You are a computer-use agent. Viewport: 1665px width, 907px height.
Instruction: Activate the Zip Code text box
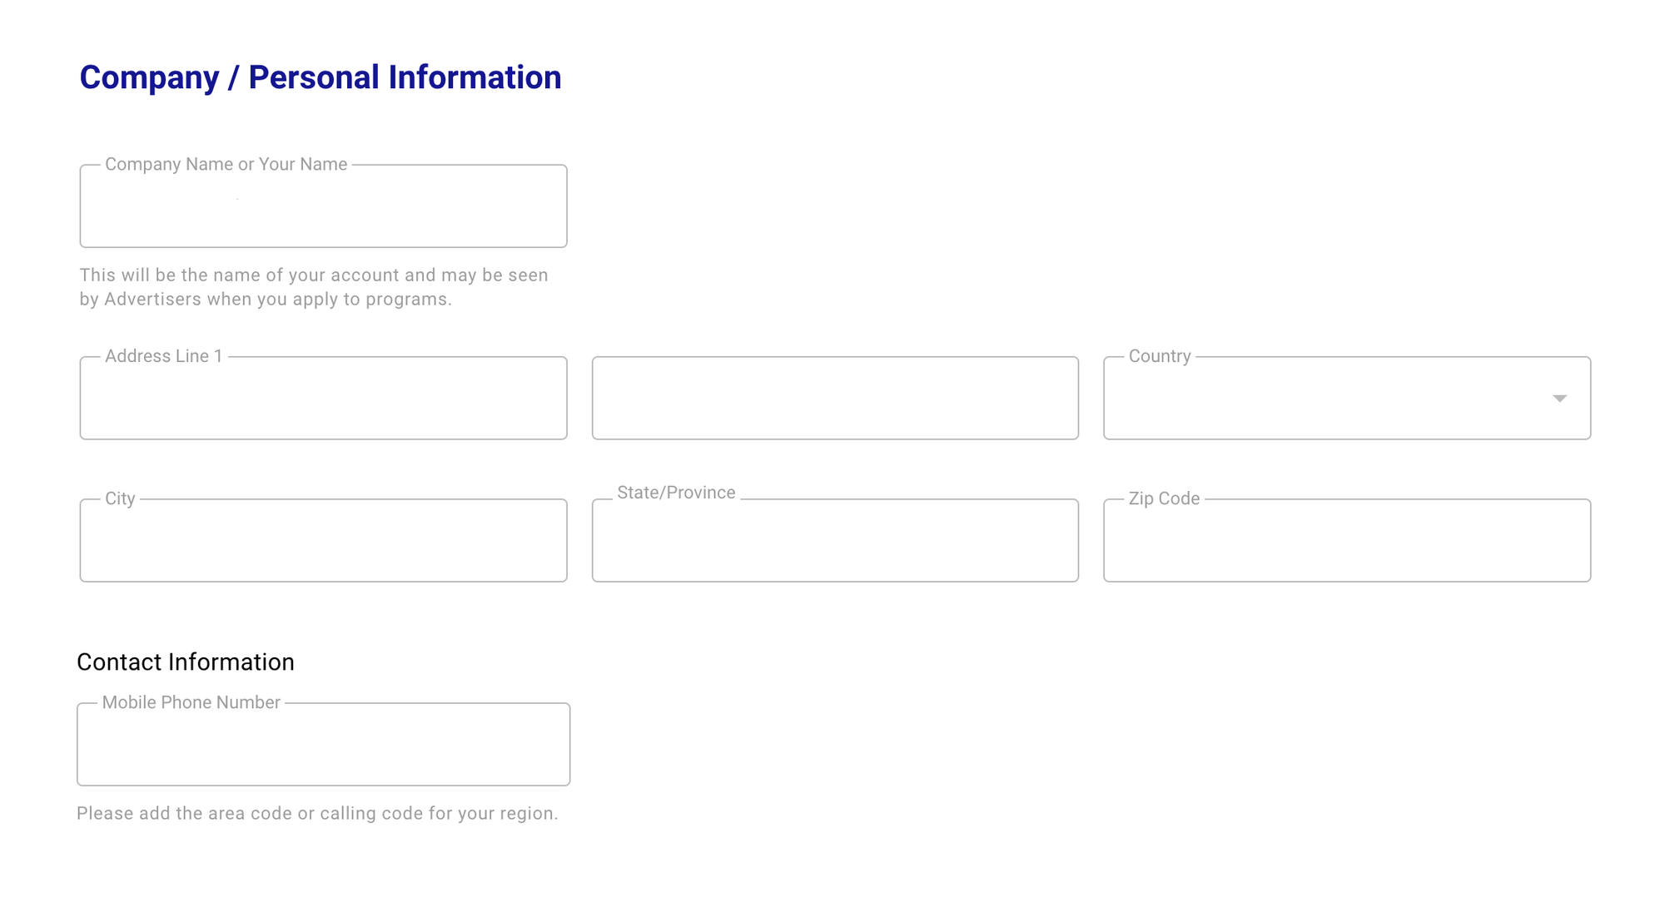point(1346,540)
